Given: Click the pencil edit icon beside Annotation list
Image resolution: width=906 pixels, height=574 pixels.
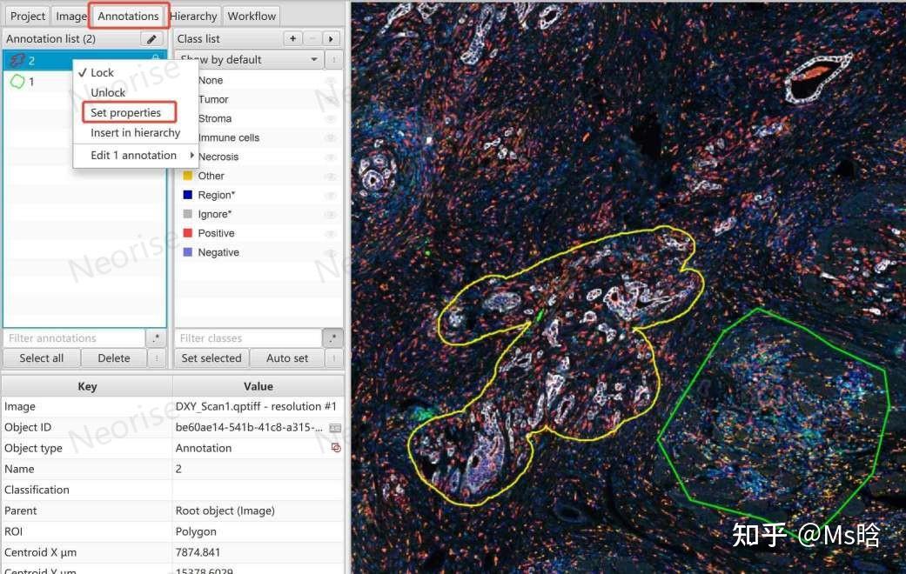Looking at the screenshot, I should click(151, 38).
